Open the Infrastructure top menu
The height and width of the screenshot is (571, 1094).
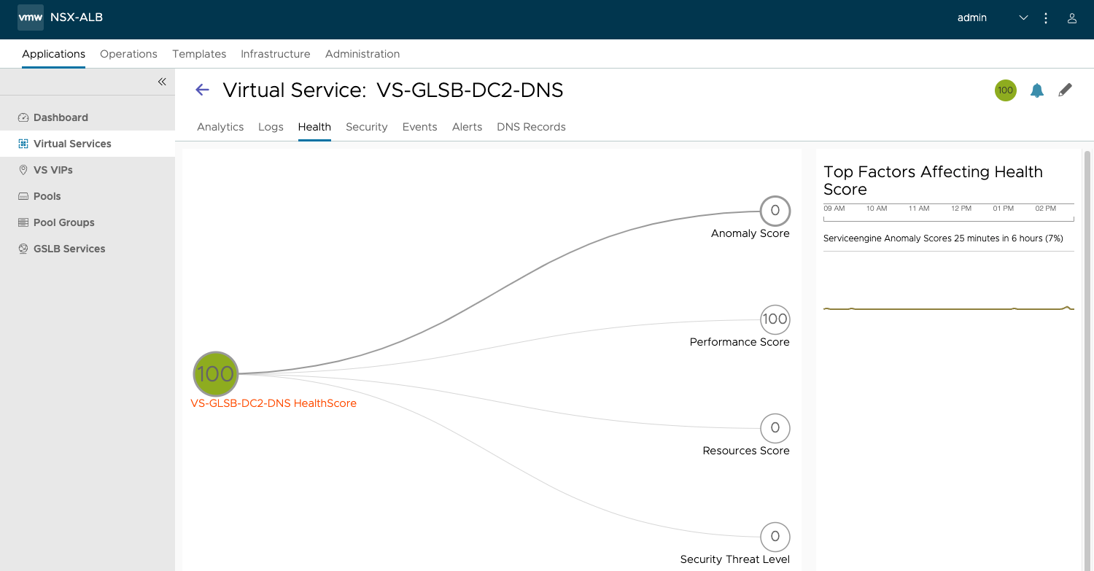(x=276, y=54)
